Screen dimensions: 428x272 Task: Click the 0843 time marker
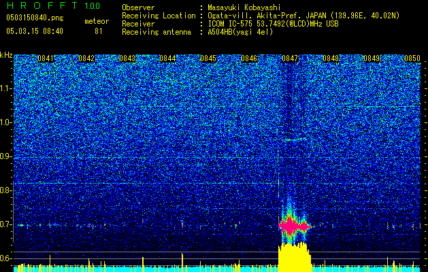pyautogui.click(x=127, y=58)
